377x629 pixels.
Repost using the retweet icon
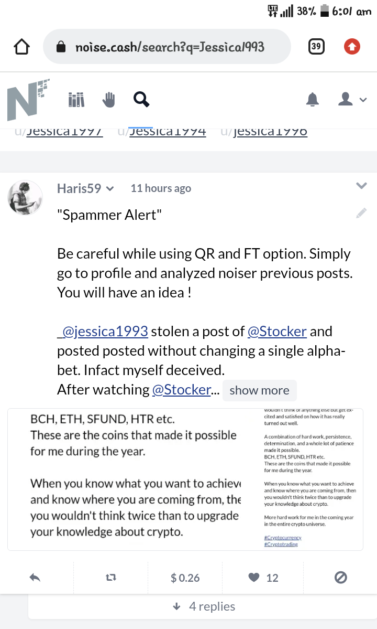(111, 578)
